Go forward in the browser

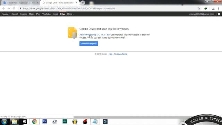[x=9, y=8]
